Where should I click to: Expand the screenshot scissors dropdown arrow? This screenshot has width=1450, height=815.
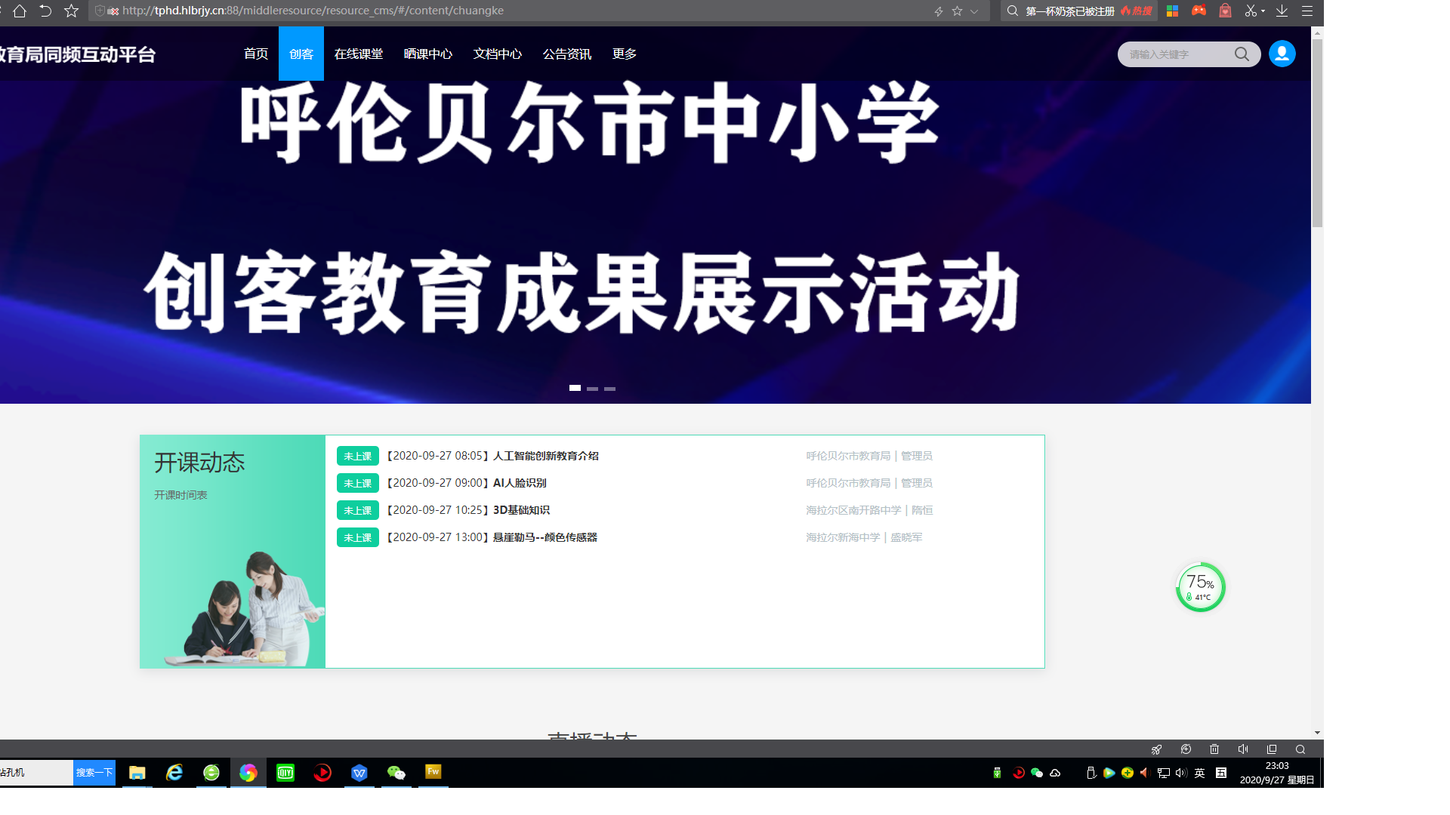[x=1263, y=11]
